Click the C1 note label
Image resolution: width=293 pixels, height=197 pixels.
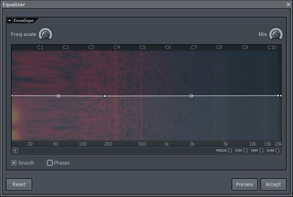[40, 47]
